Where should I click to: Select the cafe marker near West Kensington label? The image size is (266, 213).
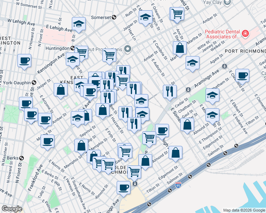(25, 61)
